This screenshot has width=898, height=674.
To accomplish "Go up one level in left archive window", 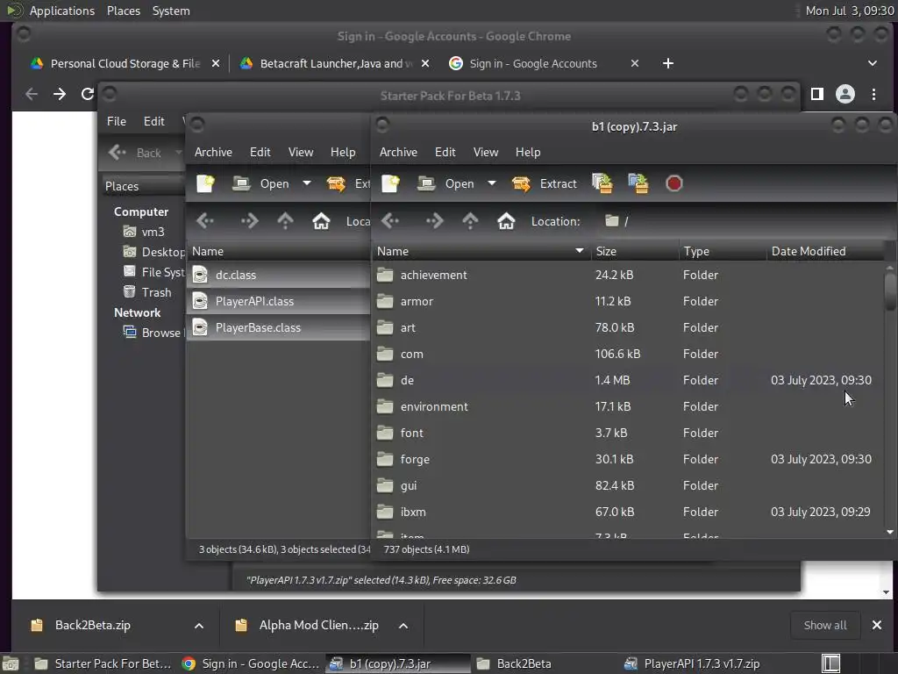I will pos(285,221).
